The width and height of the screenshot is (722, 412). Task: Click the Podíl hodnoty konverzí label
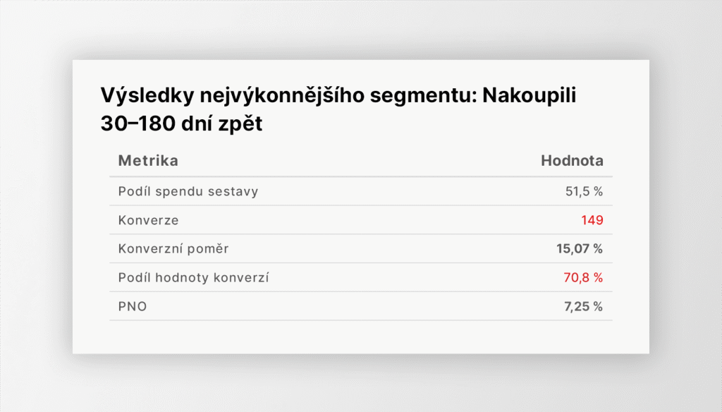[x=193, y=277]
